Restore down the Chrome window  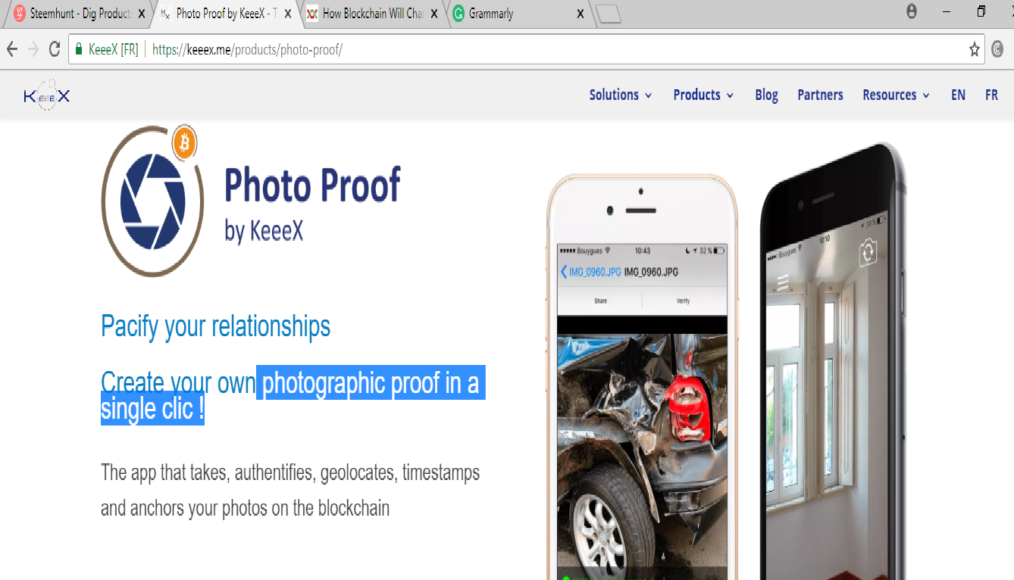pos(981,11)
